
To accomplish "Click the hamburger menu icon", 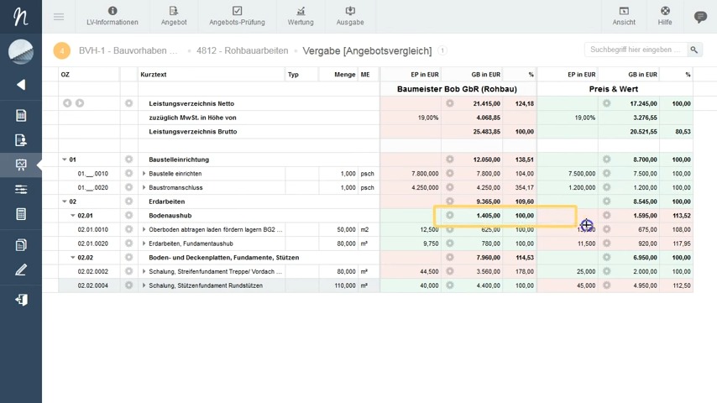I will point(59,17).
